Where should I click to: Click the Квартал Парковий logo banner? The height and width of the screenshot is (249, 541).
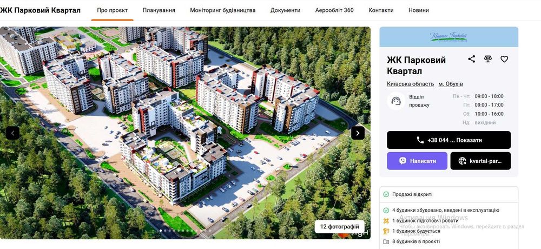click(x=448, y=37)
